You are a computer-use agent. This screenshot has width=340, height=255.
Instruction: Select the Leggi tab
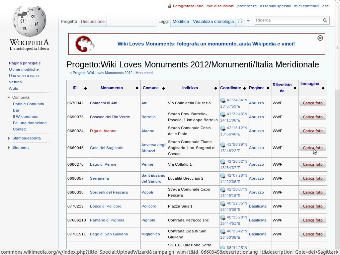coord(163,22)
